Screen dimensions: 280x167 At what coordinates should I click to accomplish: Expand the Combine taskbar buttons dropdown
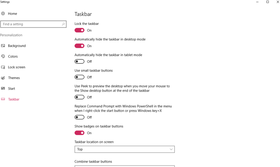click(x=125, y=166)
